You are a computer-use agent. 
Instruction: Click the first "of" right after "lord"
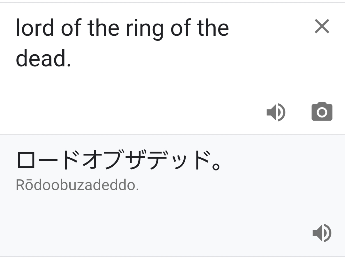tap(71, 28)
